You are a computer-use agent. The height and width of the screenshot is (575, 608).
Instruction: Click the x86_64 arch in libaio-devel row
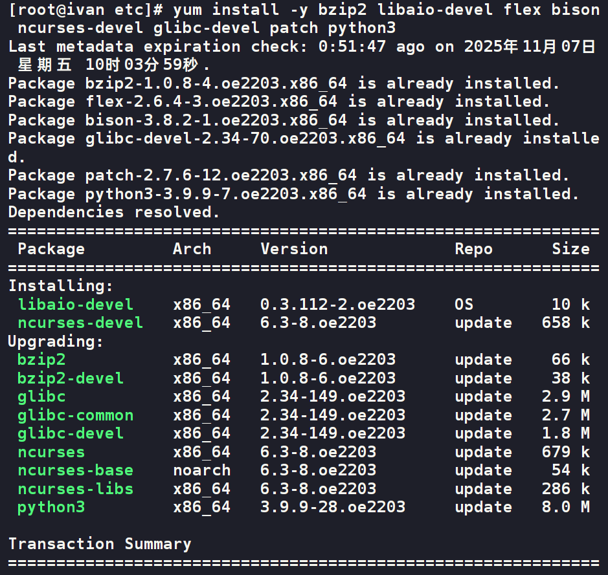201,305
